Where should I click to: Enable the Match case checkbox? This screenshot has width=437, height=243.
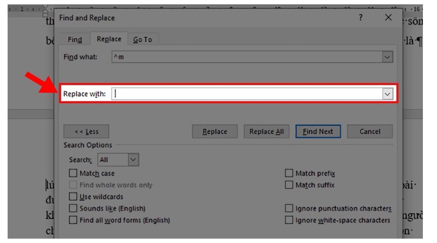pos(73,174)
